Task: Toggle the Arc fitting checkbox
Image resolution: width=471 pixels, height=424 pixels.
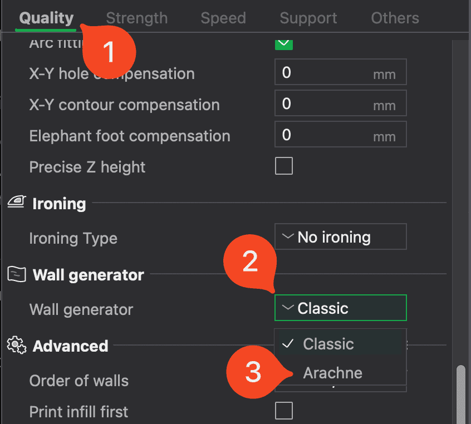Action: click(284, 42)
